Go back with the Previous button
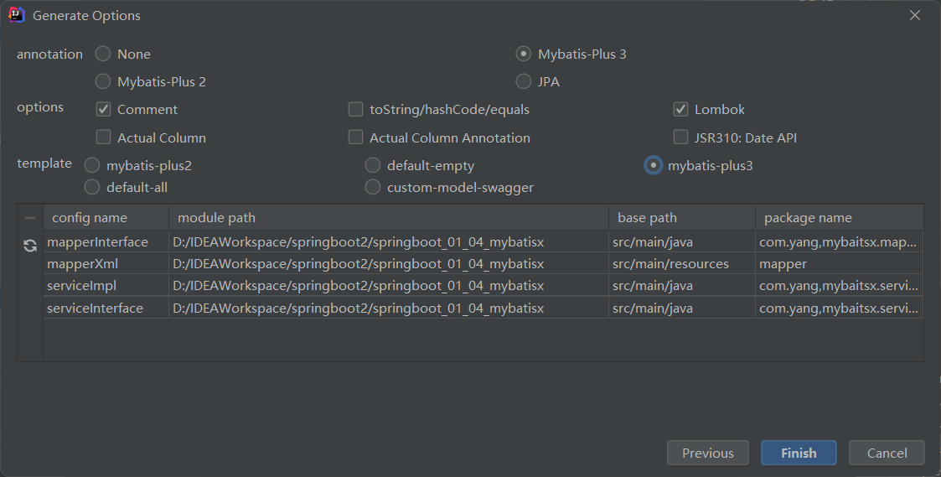 707,453
